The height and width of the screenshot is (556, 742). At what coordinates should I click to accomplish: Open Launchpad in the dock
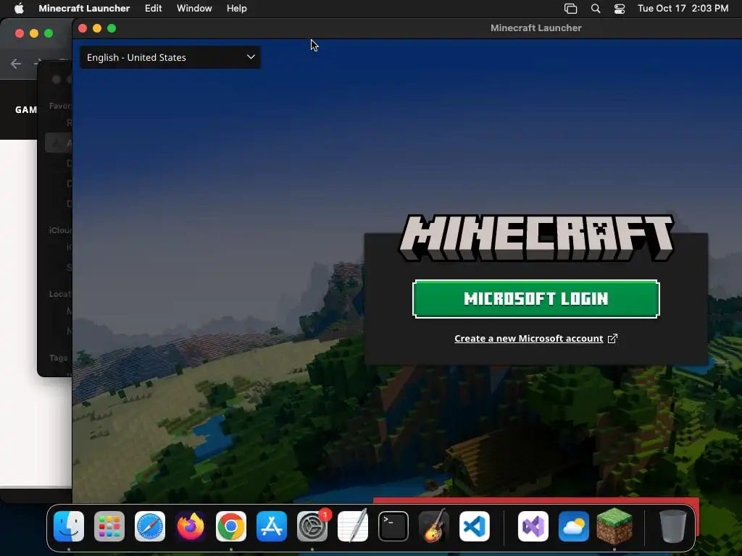pyautogui.click(x=109, y=526)
